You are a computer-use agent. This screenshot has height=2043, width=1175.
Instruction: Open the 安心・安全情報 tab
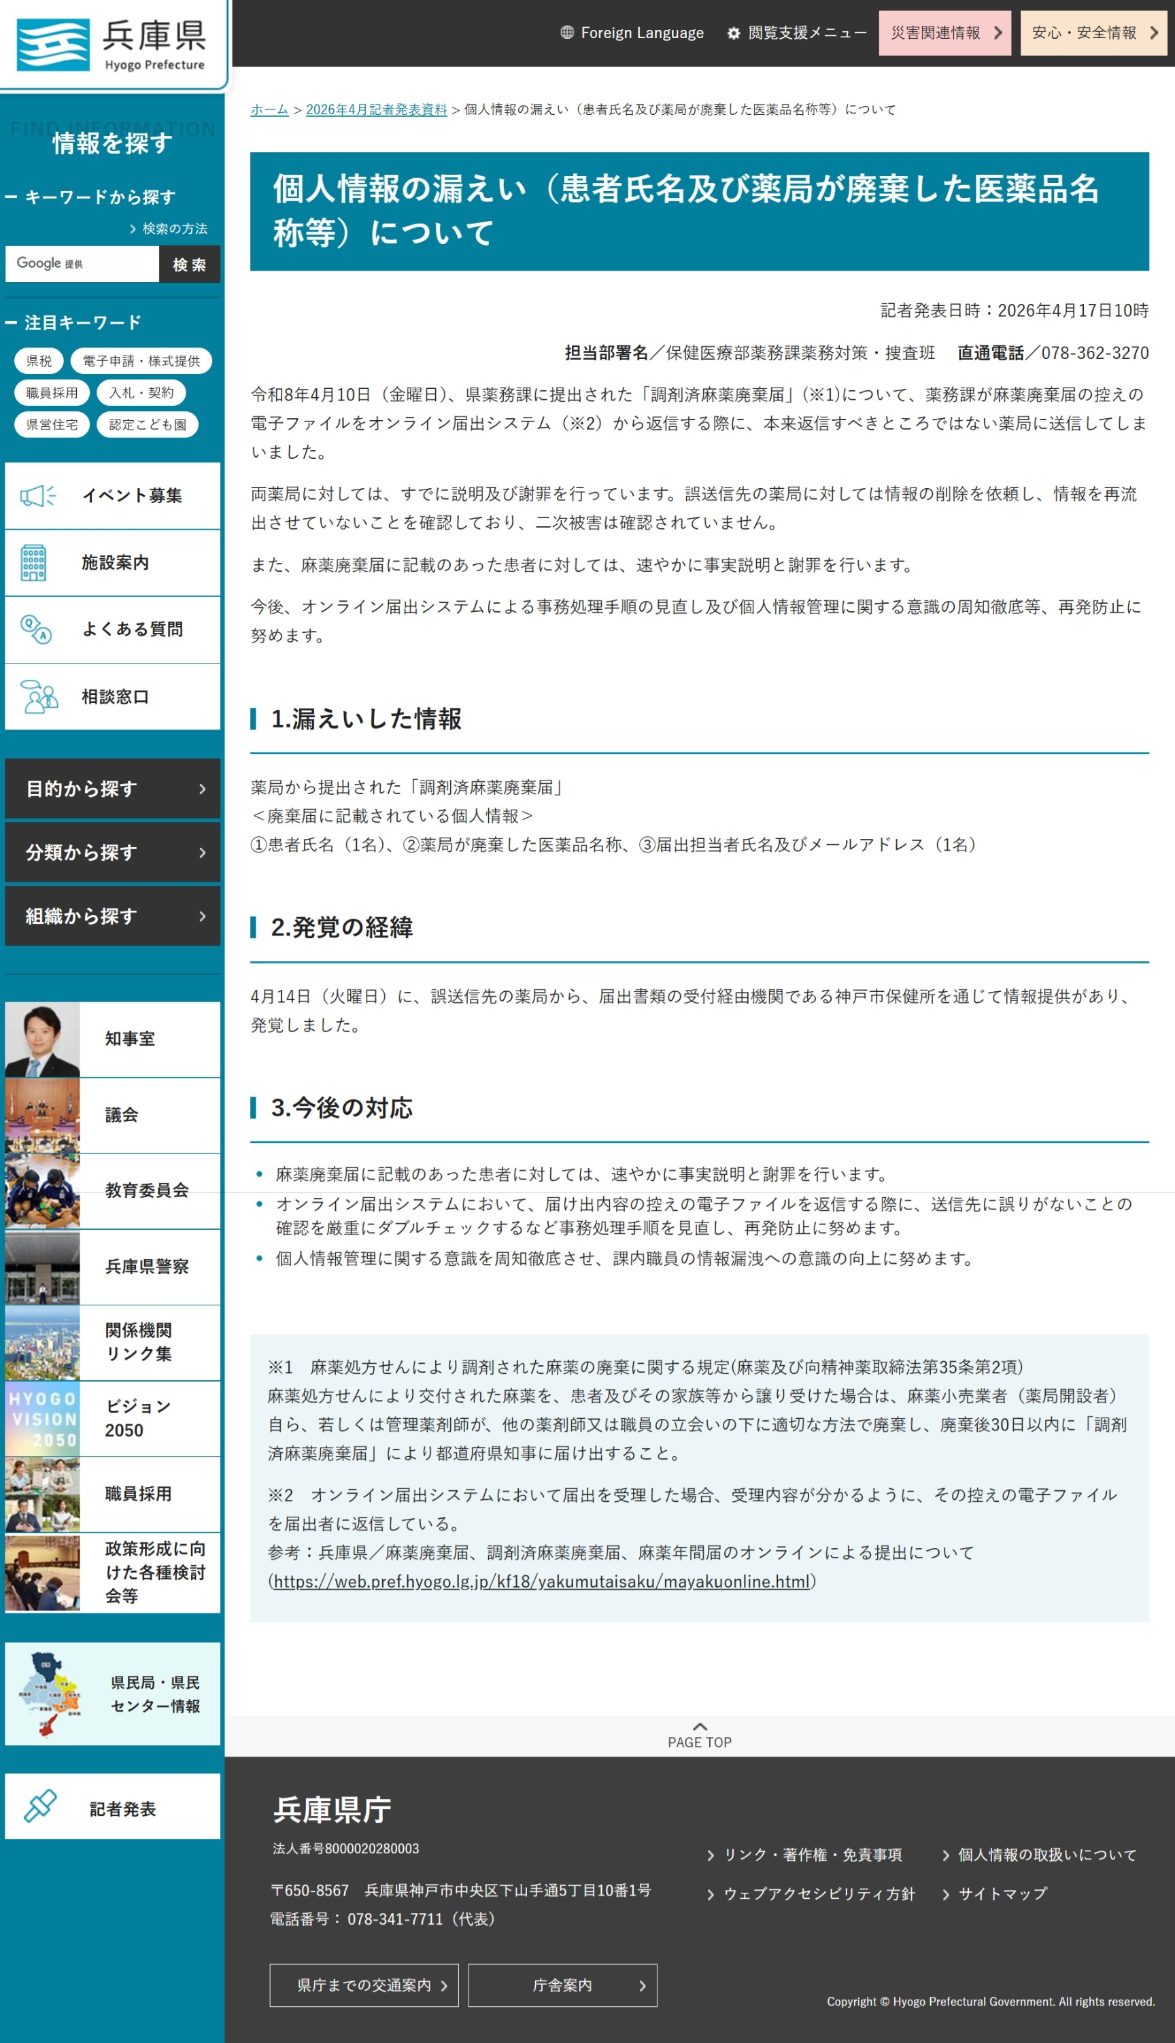pyautogui.click(x=1093, y=33)
